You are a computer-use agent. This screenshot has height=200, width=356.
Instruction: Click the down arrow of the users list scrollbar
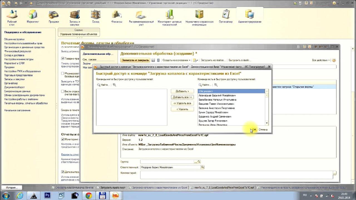pyautogui.click(x=267, y=123)
